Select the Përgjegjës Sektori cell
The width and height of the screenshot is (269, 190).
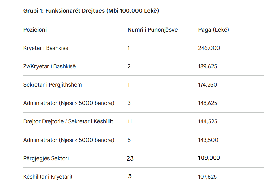[46, 158]
